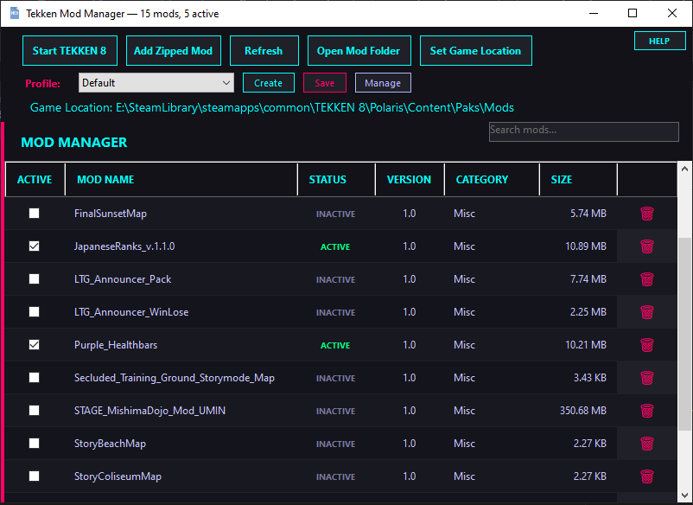Click Set Game Location
Image resolution: width=693 pixels, height=505 pixels.
coord(475,50)
